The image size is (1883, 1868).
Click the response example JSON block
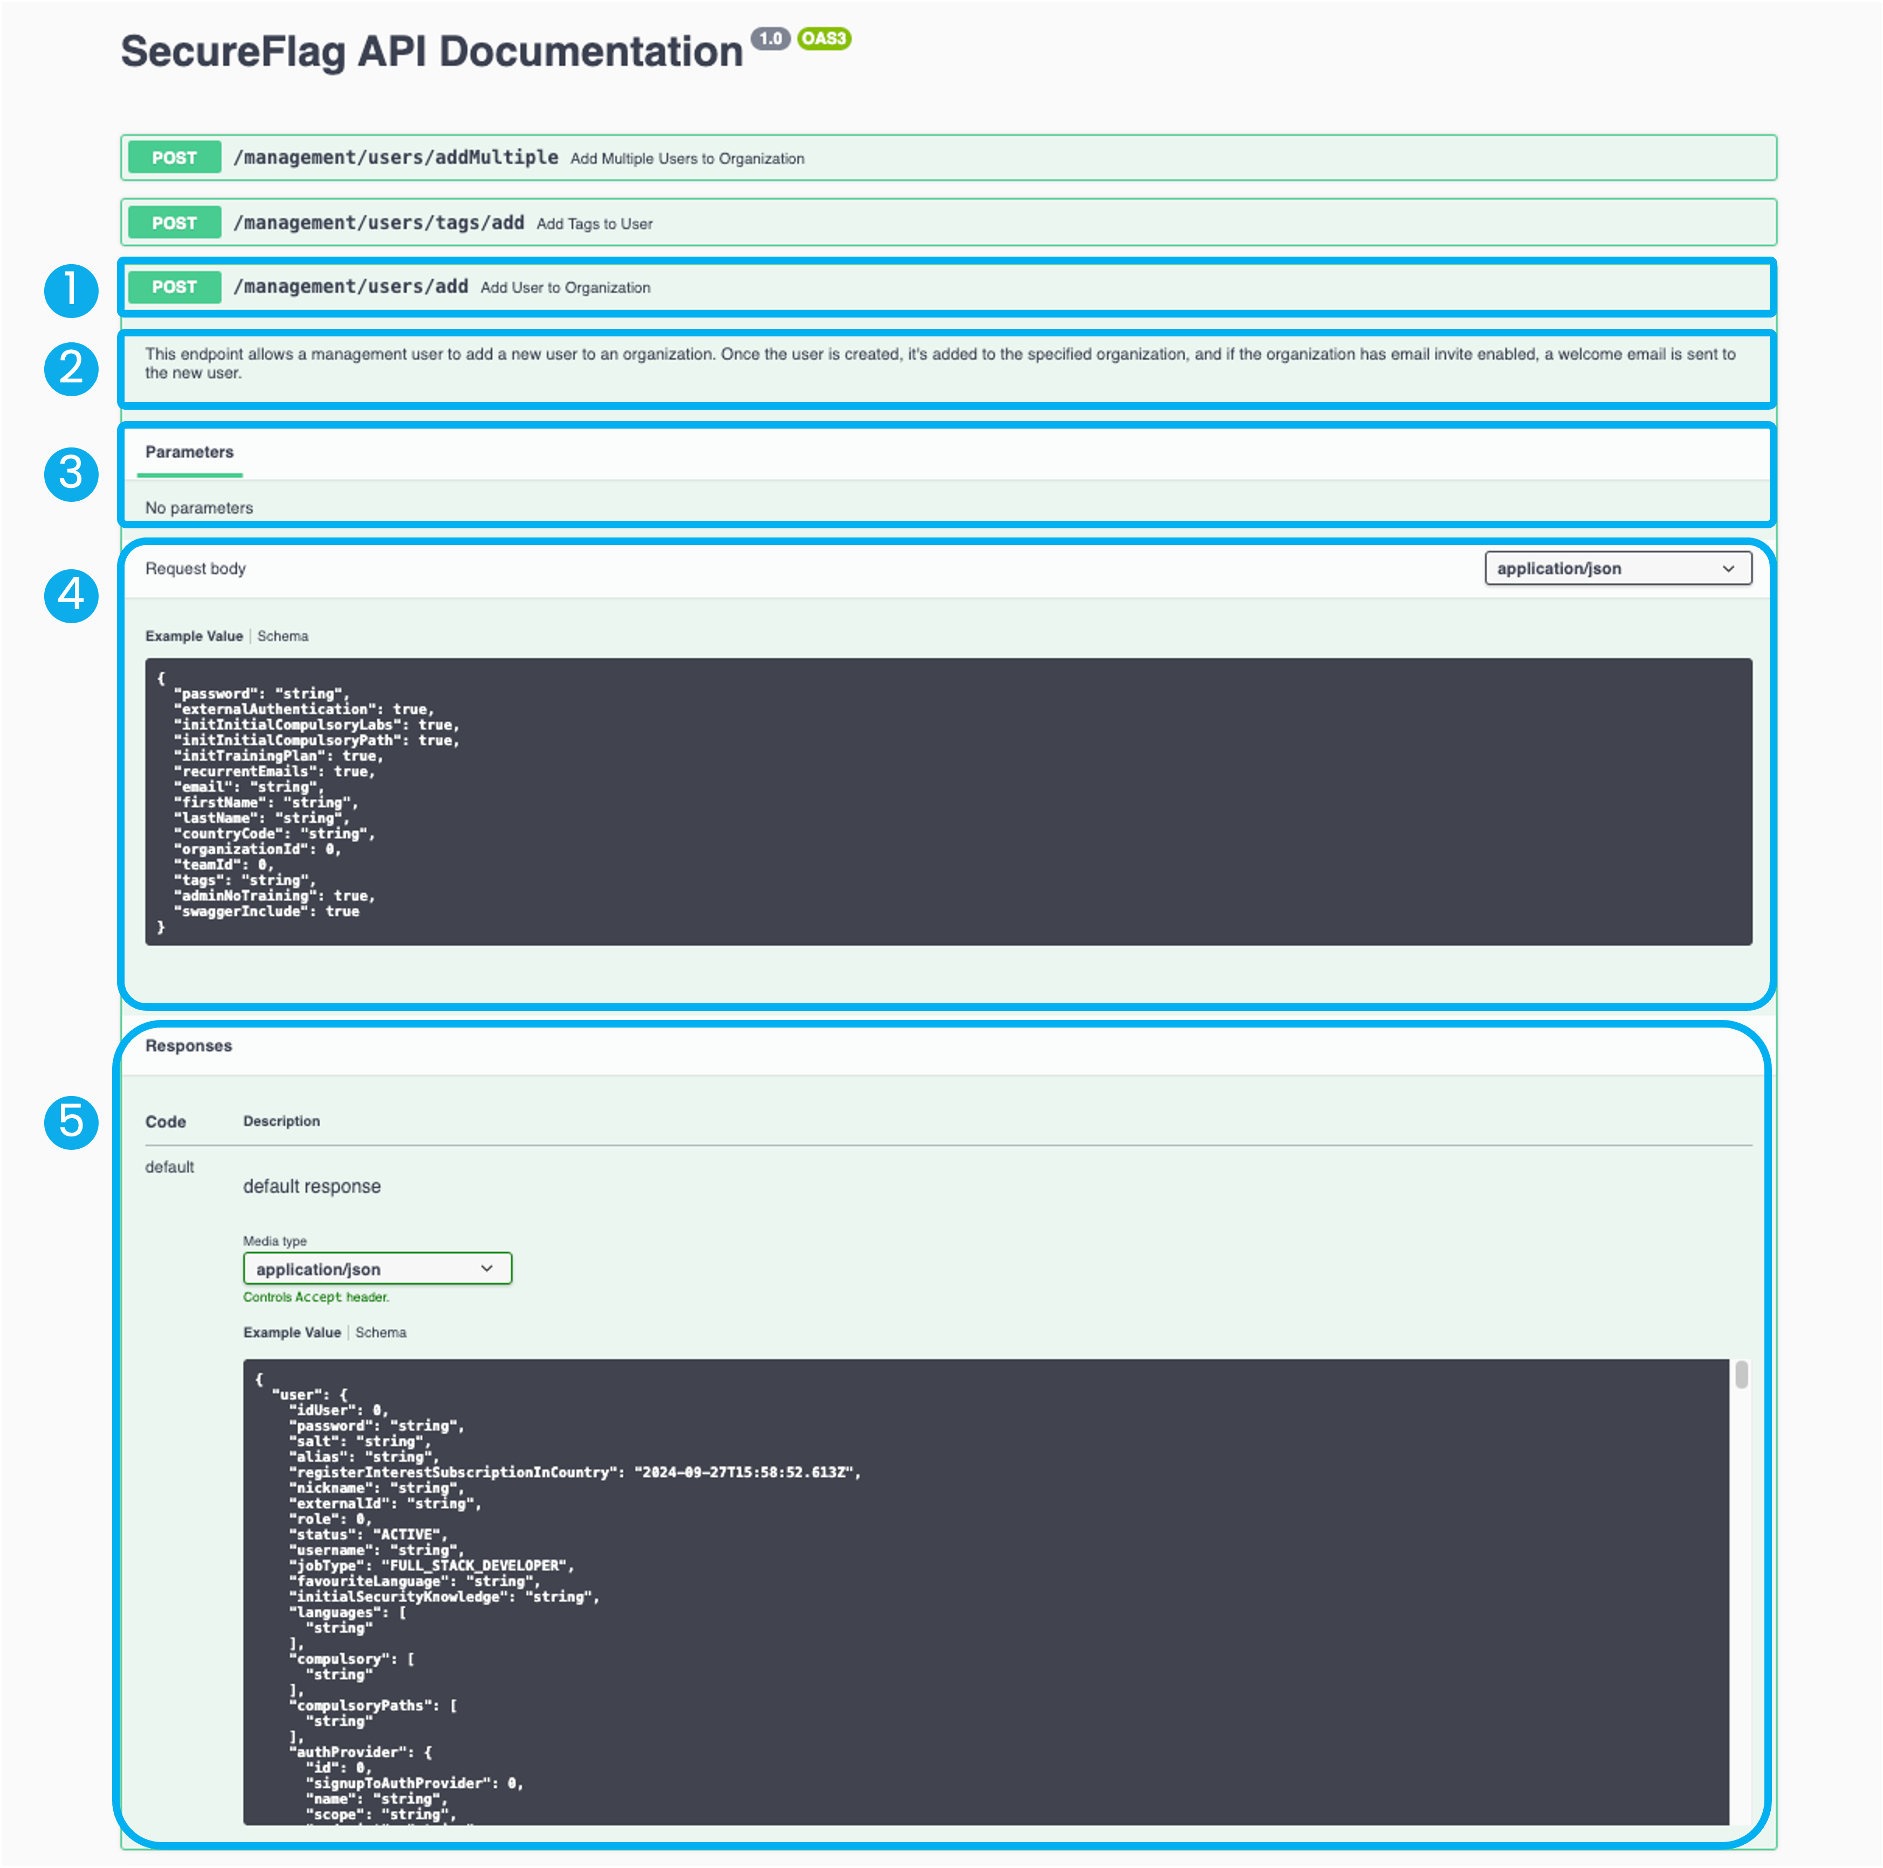click(986, 1591)
